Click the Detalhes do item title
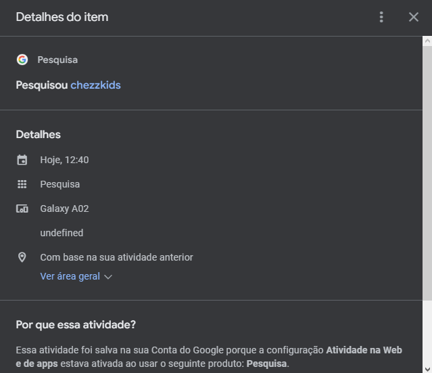 tap(62, 17)
